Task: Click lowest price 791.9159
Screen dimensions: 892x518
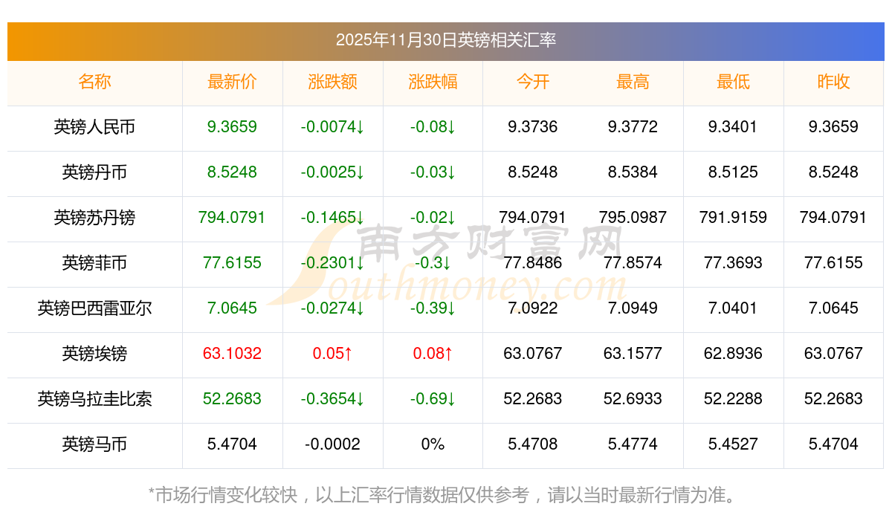Action: [x=733, y=218]
